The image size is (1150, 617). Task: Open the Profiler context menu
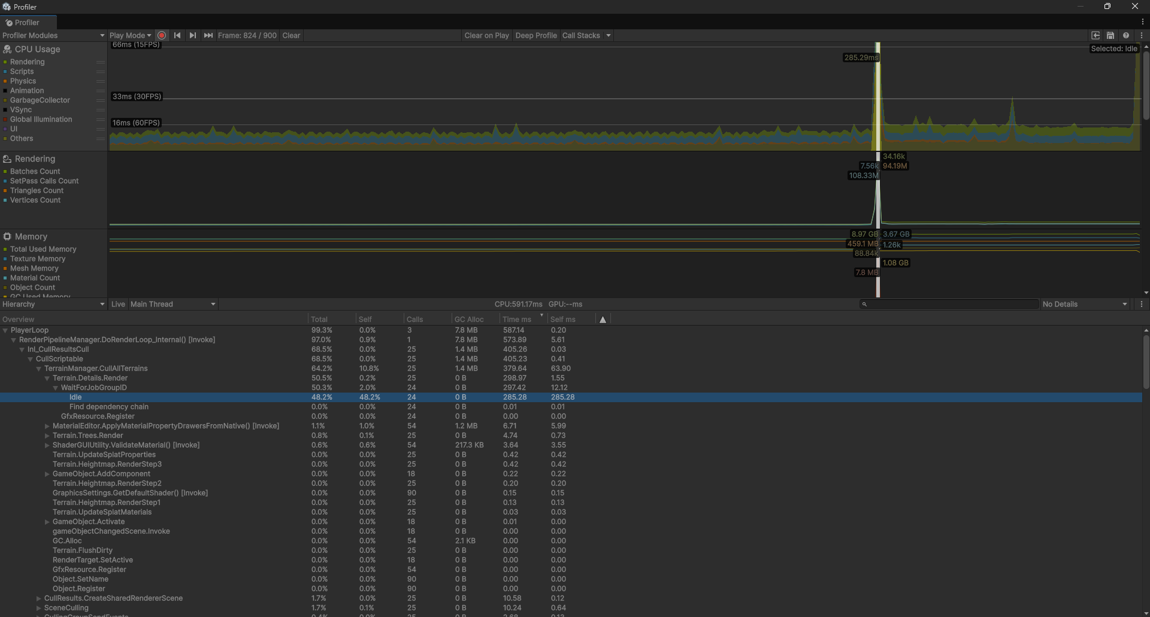pos(1142,35)
